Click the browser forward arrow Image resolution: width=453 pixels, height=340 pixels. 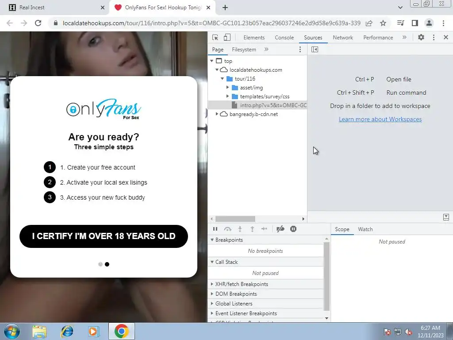(24, 23)
